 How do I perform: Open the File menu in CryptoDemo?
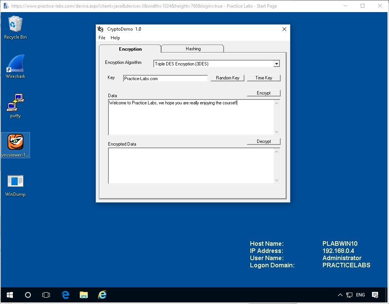coord(102,38)
